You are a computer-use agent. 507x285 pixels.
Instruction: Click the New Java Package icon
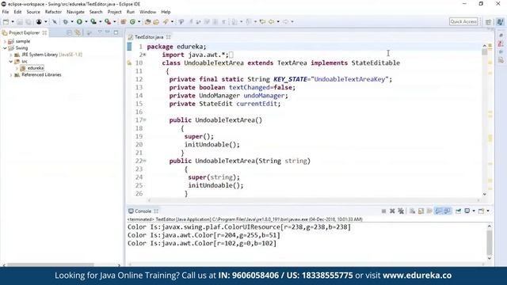[124, 21]
